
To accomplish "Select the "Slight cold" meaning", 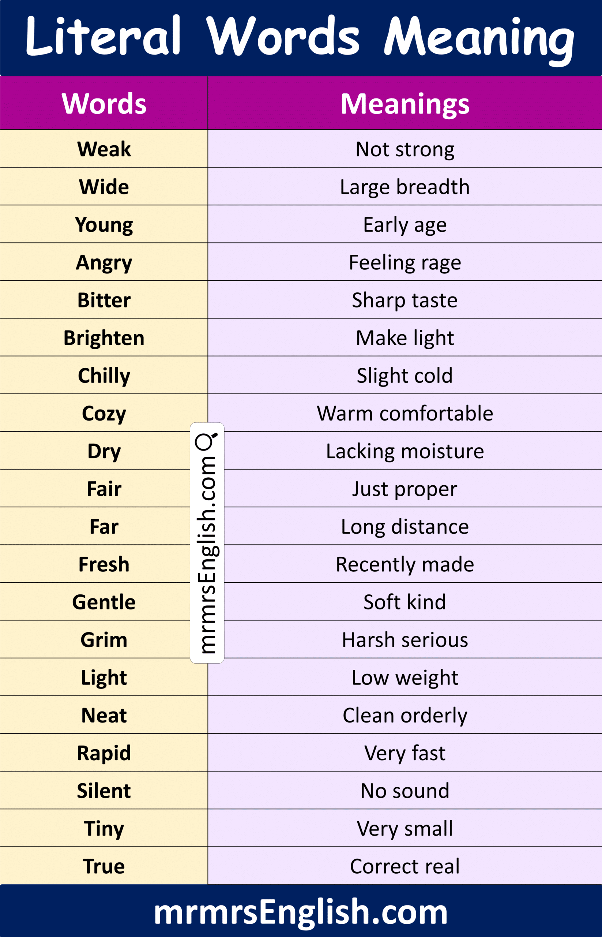I will (x=405, y=376).
